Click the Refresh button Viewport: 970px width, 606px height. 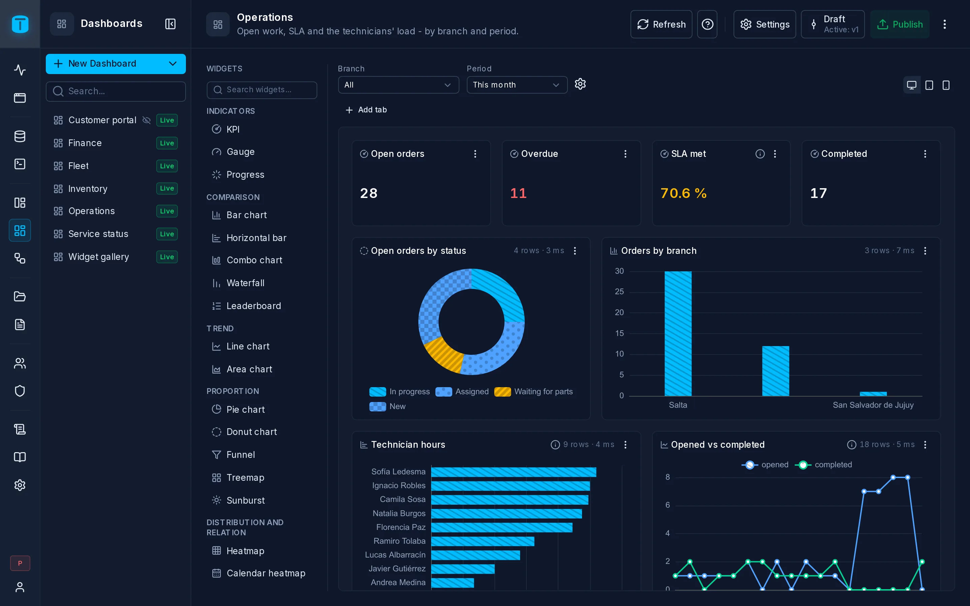coord(661,25)
